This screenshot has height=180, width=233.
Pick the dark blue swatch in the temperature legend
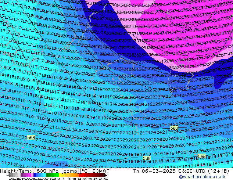(35, 175)
